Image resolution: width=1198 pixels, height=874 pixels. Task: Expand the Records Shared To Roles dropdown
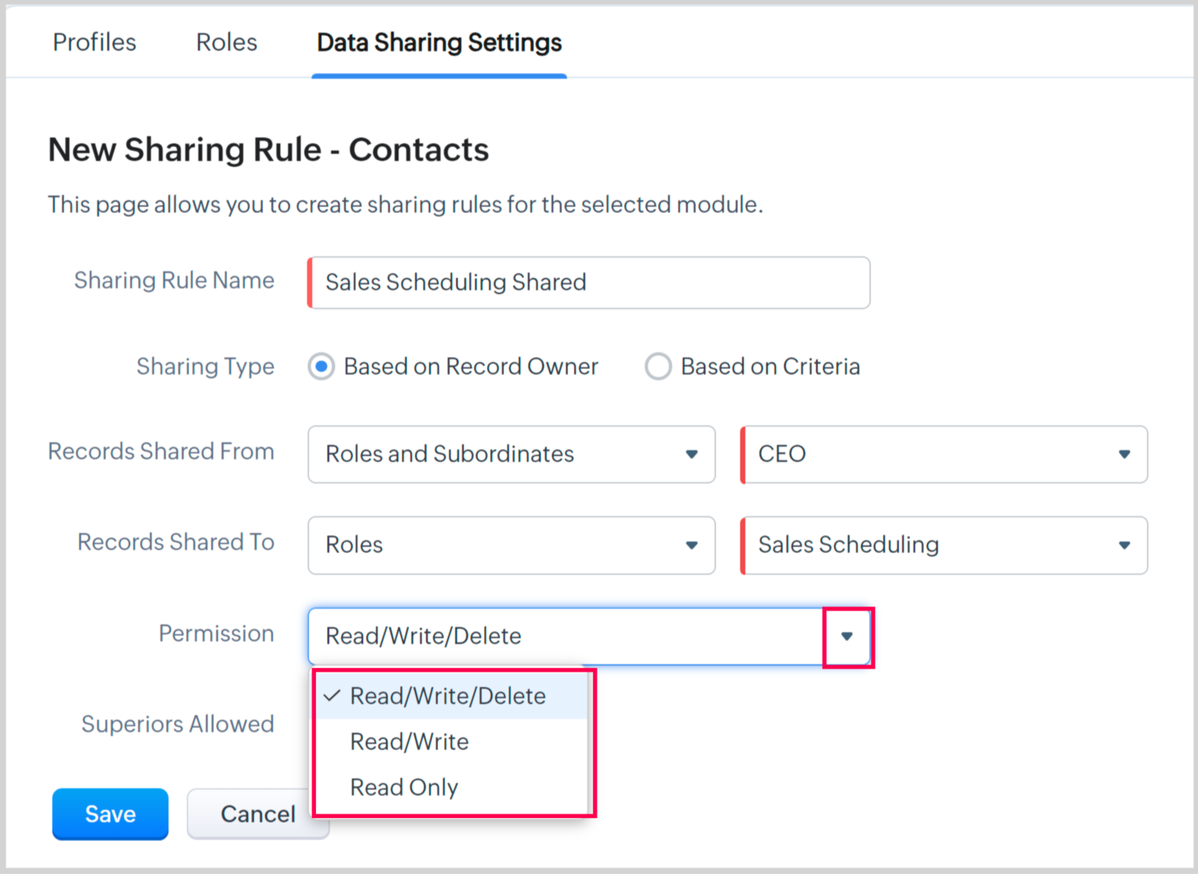point(511,545)
